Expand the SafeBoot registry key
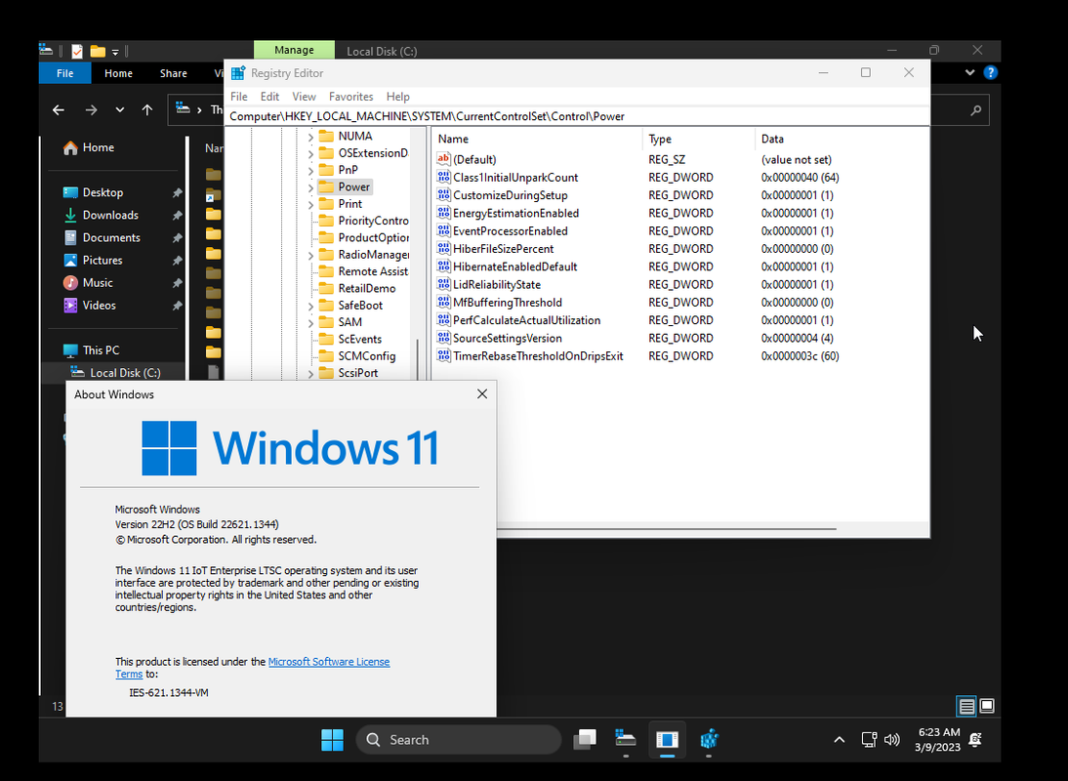Image resolution: width=1068 pixels, height=781 pixels. pyautogui.click(x=310, y=306)
